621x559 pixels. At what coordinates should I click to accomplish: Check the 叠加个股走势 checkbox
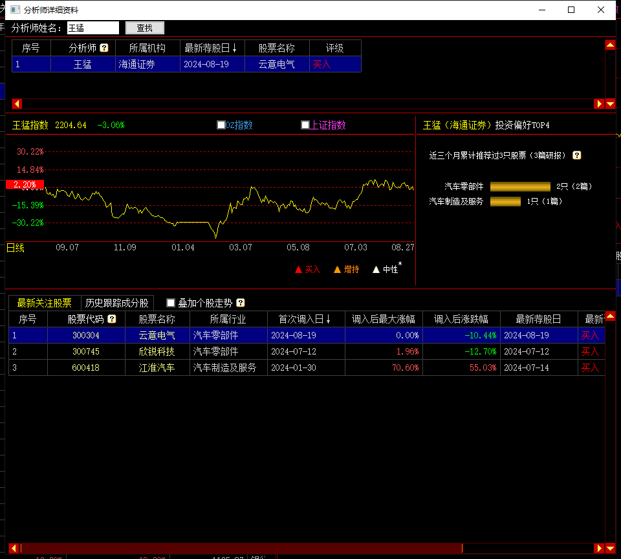click(x=171, y=303)
